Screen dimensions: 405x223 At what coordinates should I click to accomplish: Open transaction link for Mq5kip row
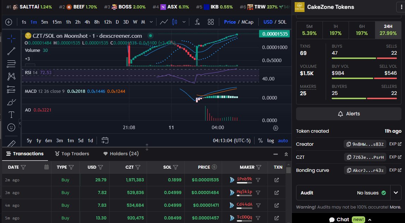click(x=277, y=192)
